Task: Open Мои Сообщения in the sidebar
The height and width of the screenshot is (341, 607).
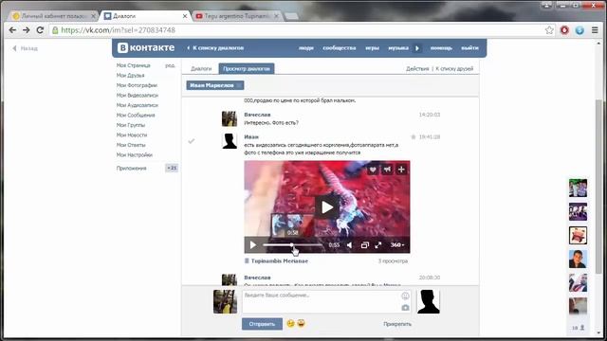Action: tap(136, 116)
